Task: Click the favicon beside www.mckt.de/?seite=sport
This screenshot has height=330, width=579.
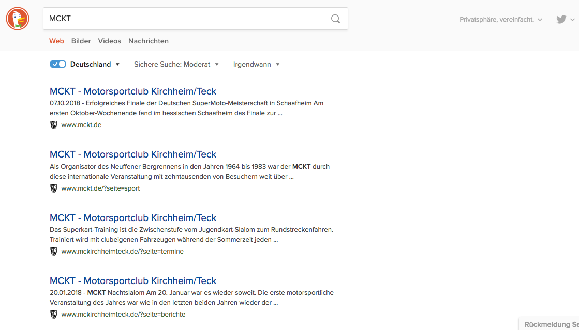Action: pyautogui.click(x=54, y=188)
